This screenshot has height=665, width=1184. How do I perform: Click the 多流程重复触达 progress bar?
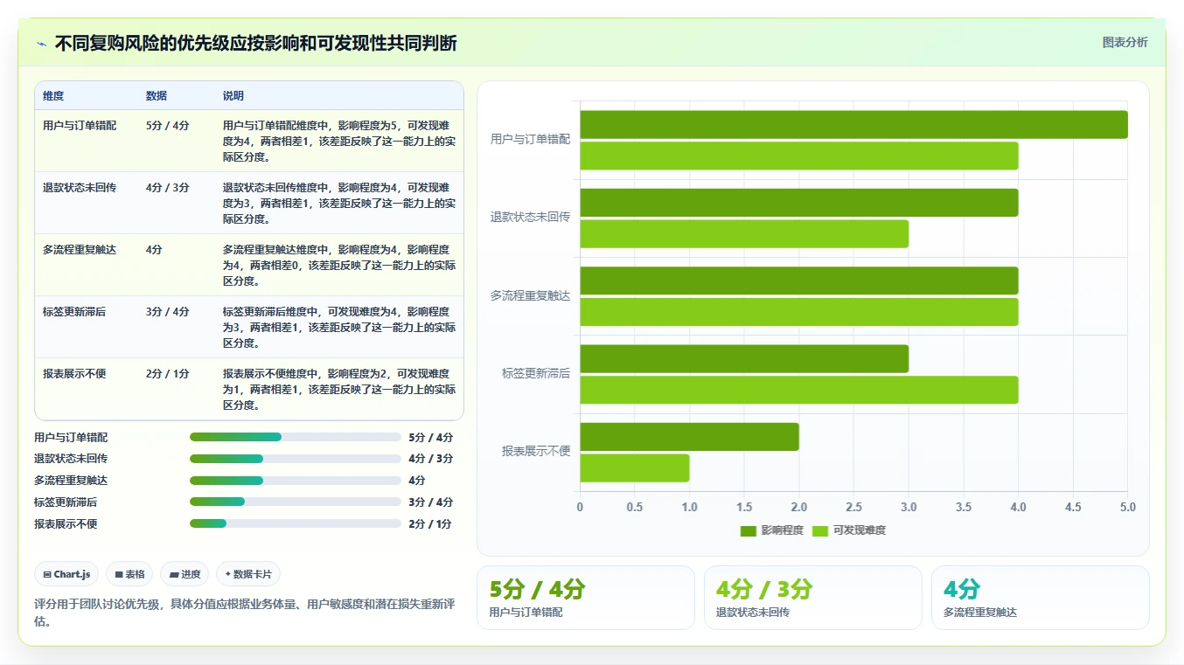[296, 481]
